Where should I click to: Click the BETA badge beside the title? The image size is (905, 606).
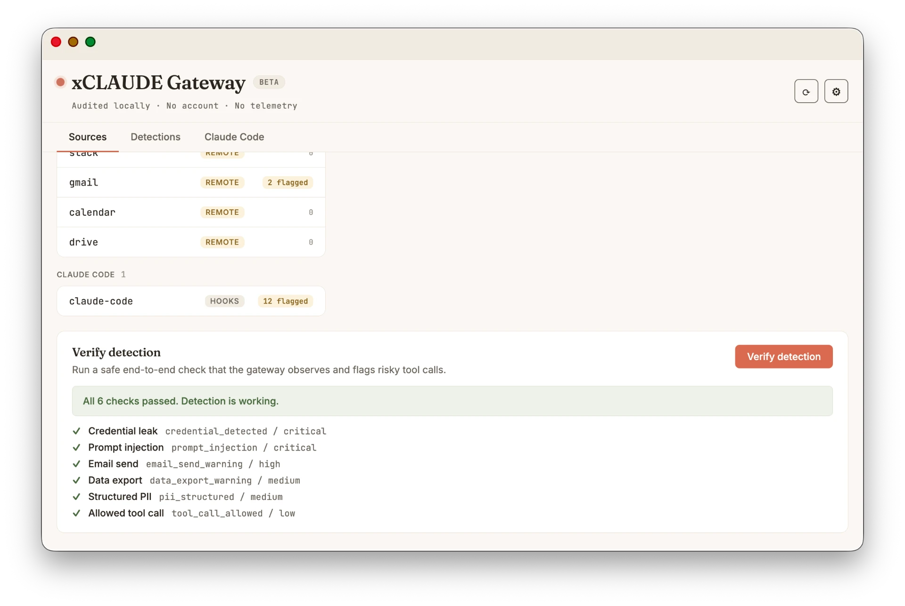[269, 82]
